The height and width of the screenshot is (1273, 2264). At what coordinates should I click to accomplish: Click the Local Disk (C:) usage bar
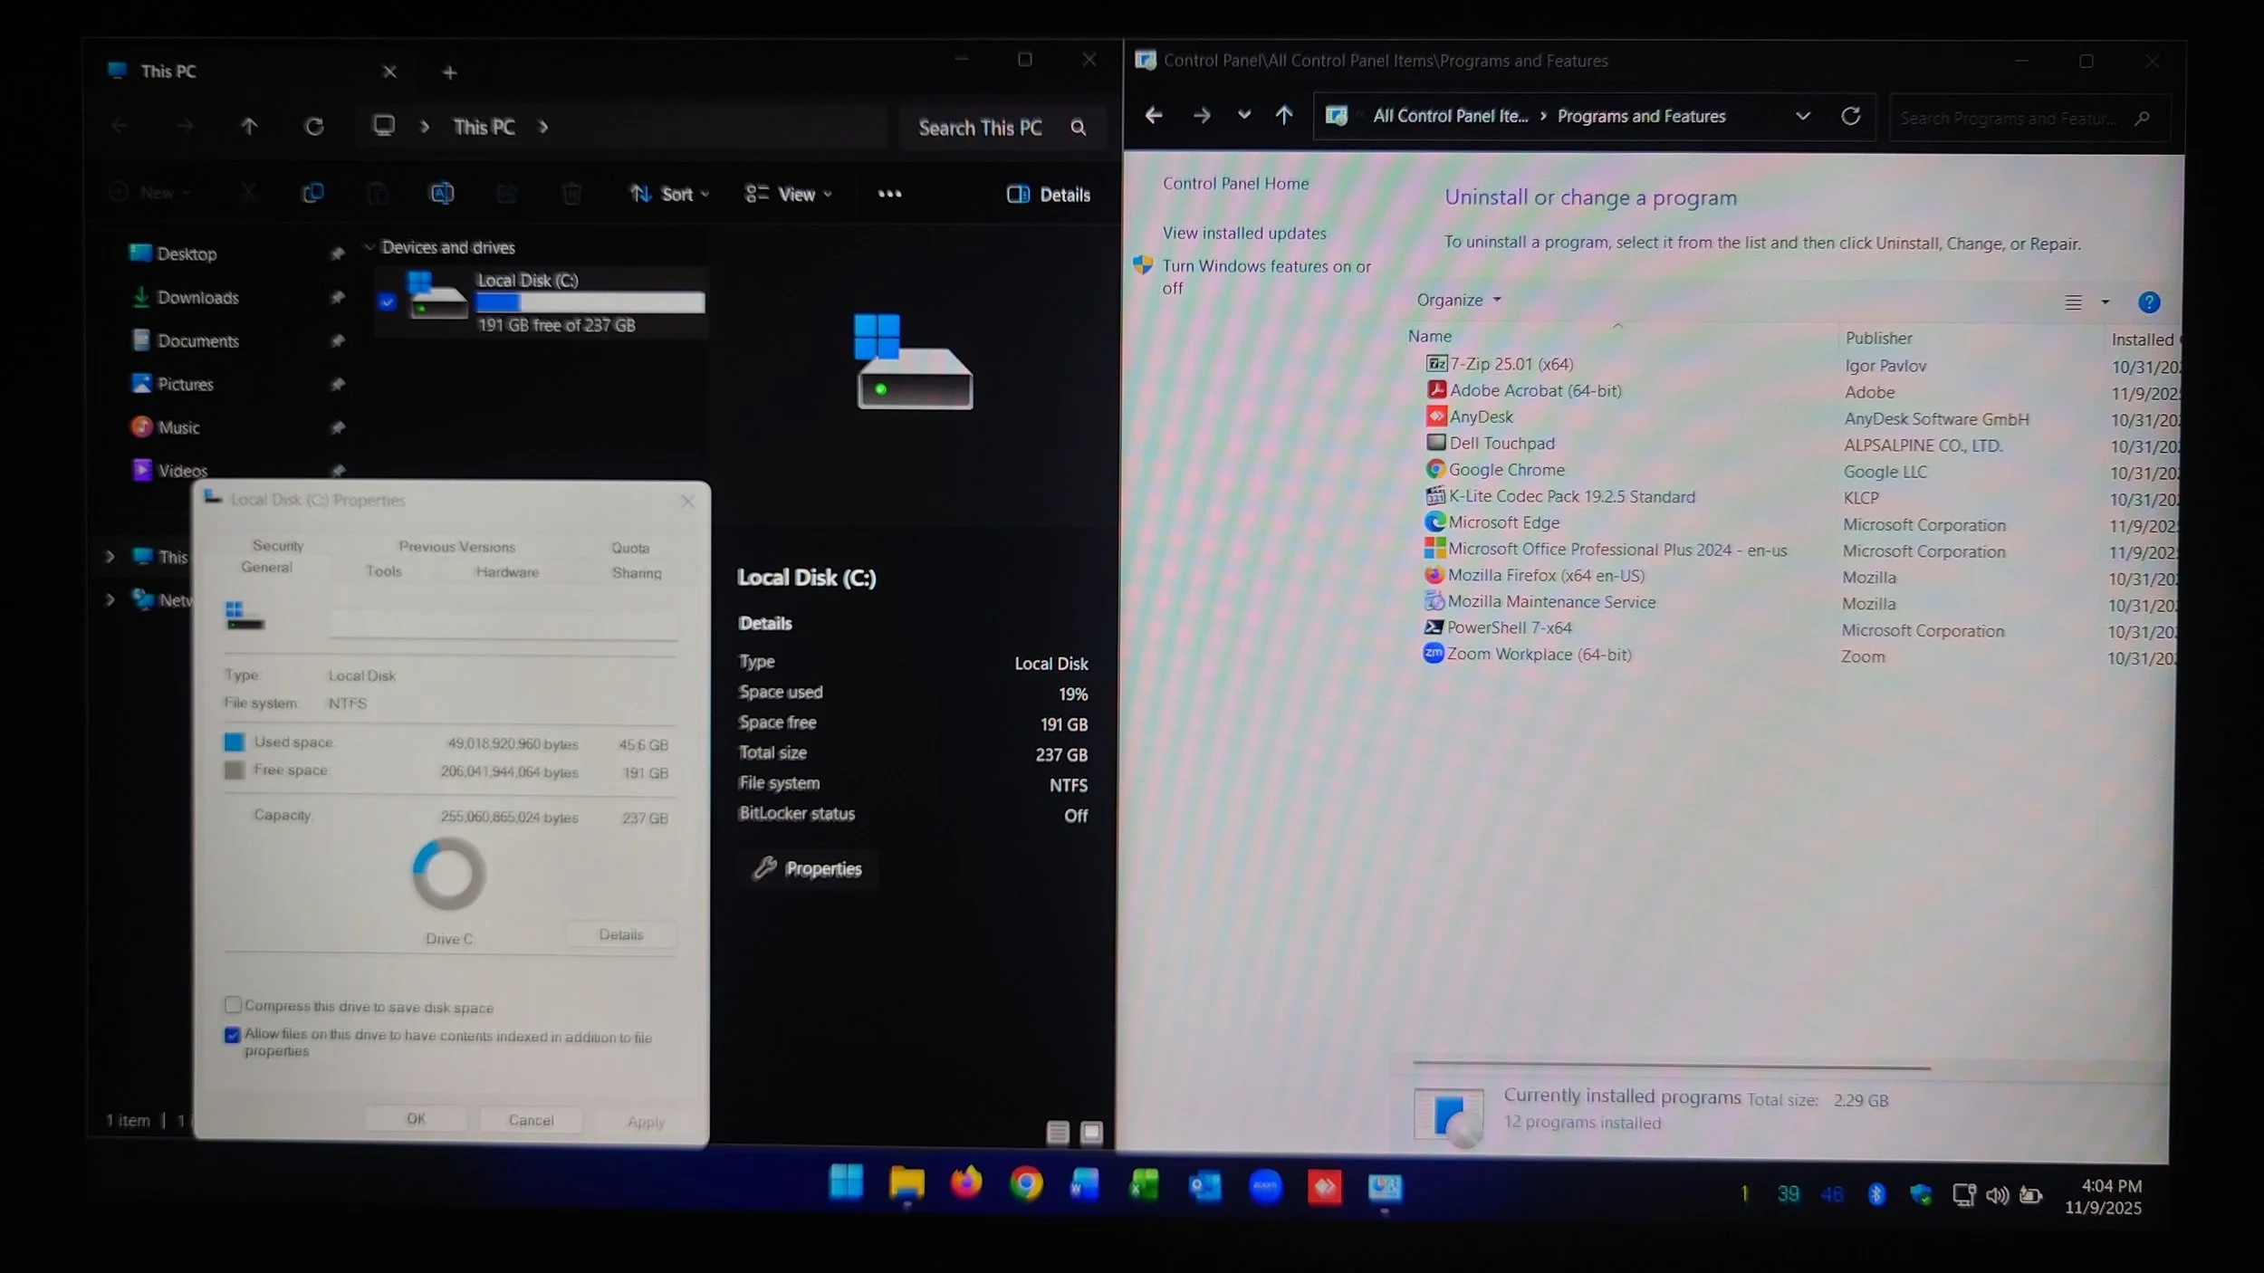click(590, 302)
